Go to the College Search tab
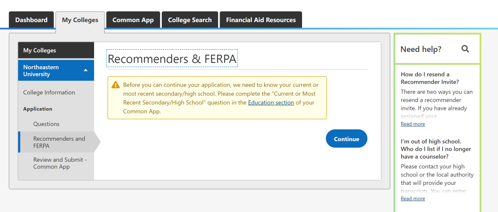 (190, 20)
